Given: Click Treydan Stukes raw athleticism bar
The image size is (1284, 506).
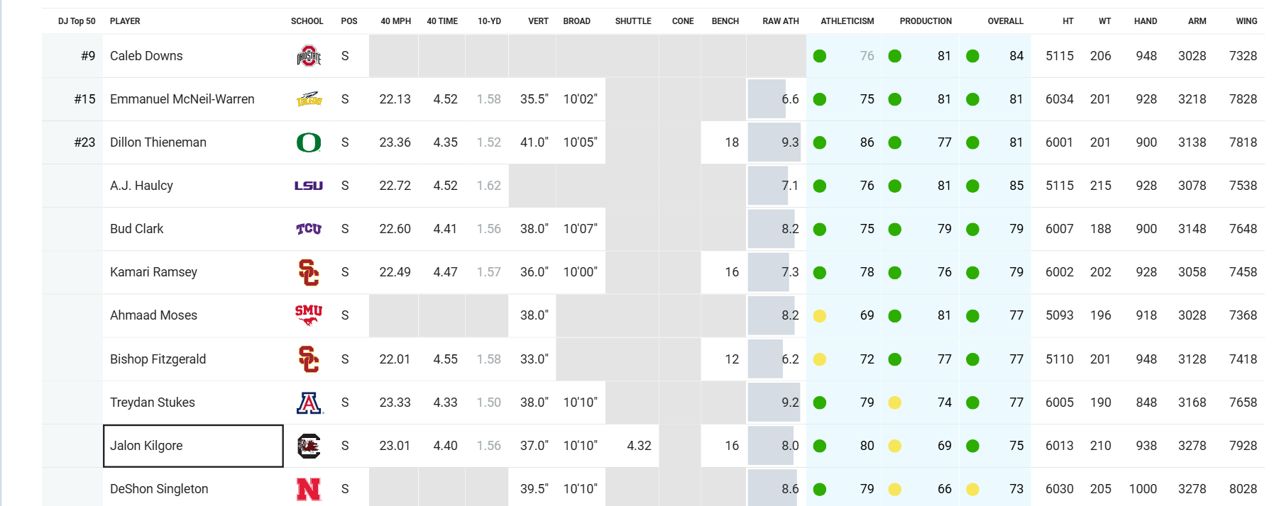Looking at the screenshot, I should pos(774,403).
